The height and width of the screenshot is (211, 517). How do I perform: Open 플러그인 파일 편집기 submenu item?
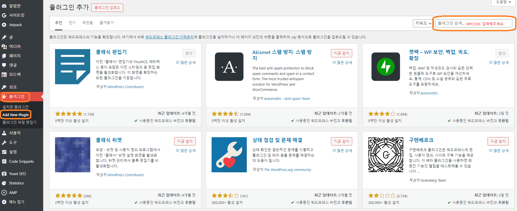20,122
